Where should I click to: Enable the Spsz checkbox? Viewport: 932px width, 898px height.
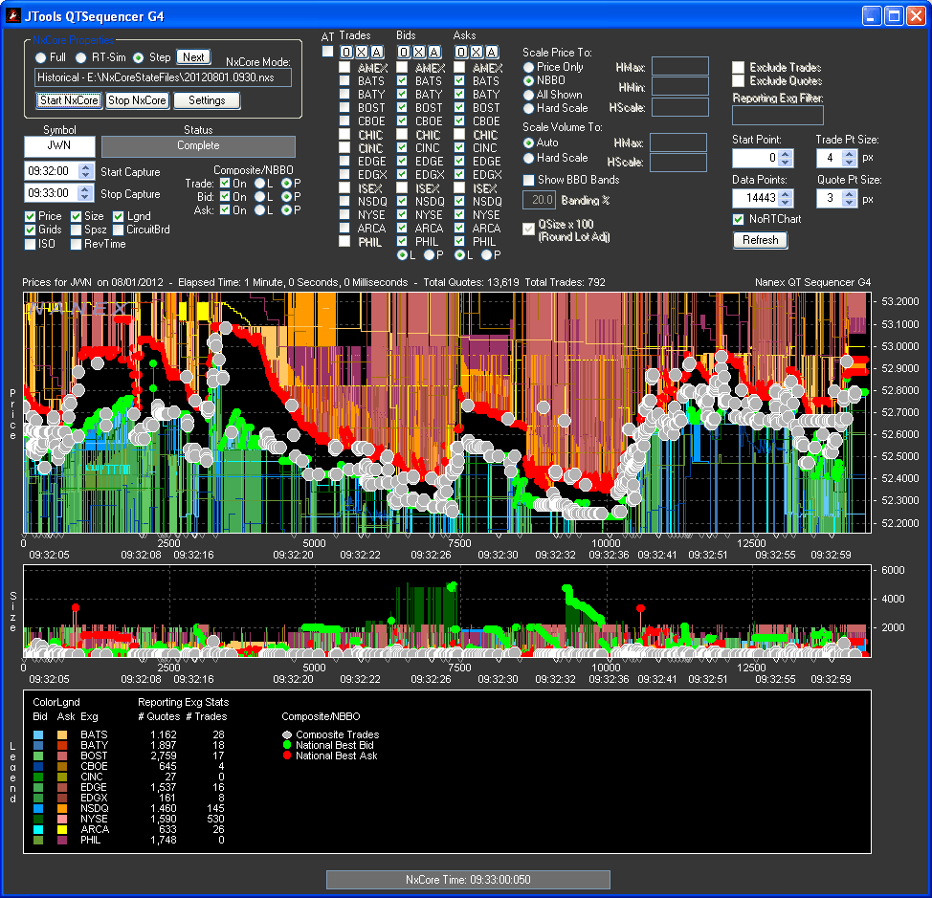pos(76,230)
